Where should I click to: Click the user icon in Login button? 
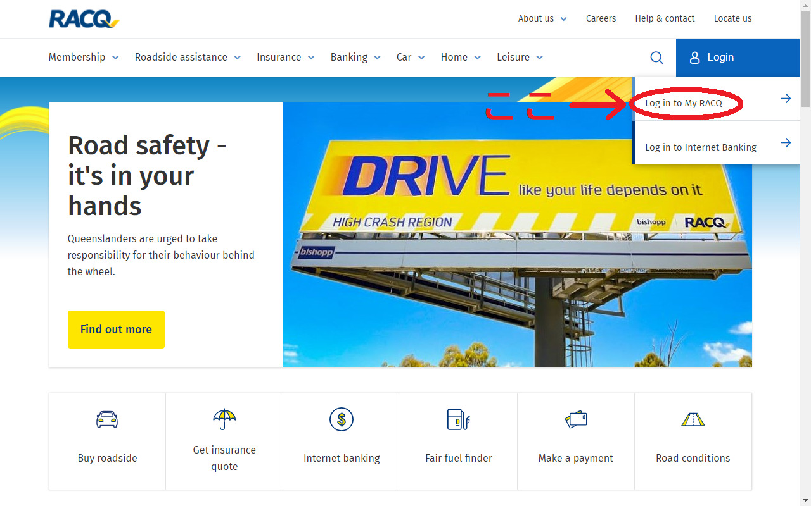pyautogui.click(x=695, y=58)
